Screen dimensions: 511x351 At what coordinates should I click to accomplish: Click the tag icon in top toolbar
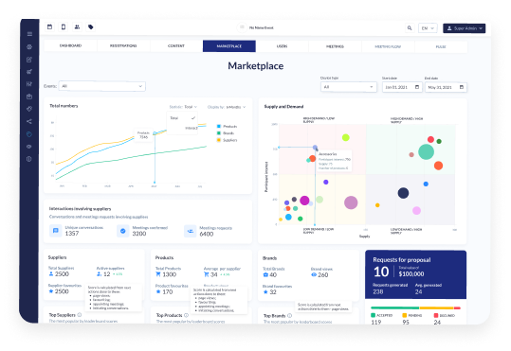click(x=91, y=27)
